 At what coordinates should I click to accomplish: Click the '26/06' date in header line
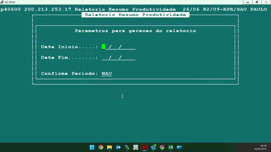(x=191, y=9)
